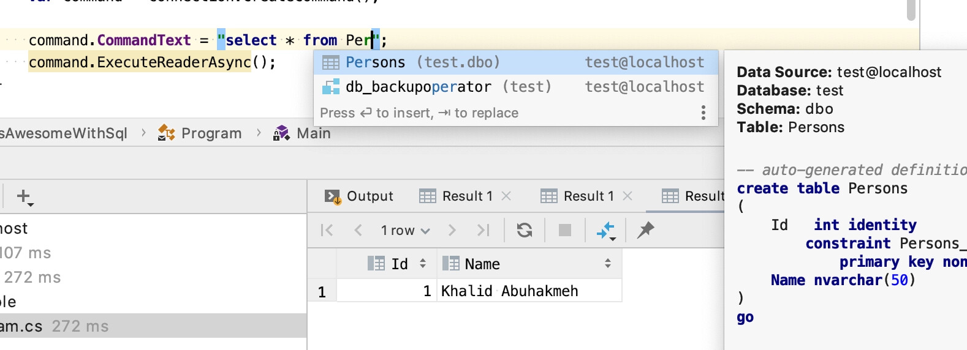Open the '1 row' page size dropdown

point(405,231)
